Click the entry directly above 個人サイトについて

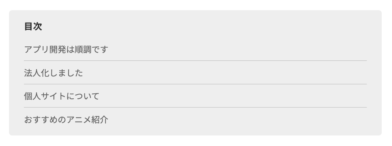[x=53, y=73]
